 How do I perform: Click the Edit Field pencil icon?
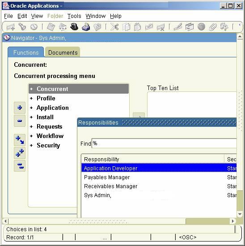178,27
